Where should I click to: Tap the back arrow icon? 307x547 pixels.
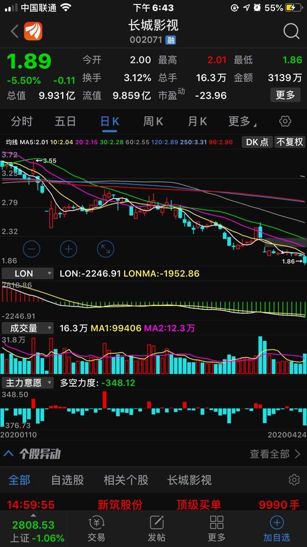(x=15, y=31)
